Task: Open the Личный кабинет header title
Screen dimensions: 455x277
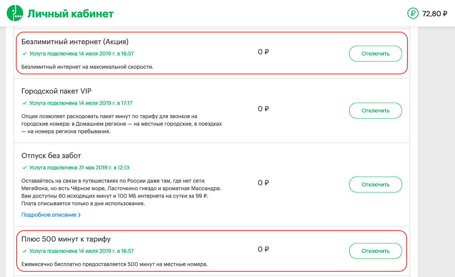Action: click(70, 14)
